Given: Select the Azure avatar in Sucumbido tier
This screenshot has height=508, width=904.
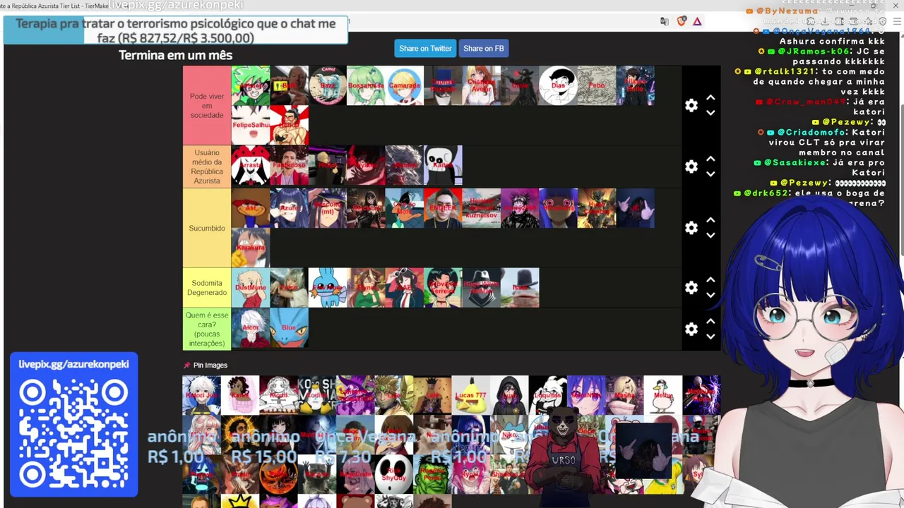Looking at the screenshot, I should point(289,208).
